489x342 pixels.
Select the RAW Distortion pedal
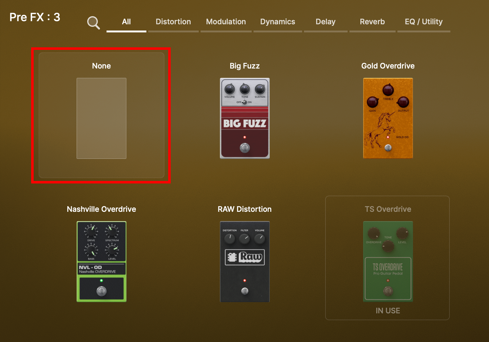244,261
